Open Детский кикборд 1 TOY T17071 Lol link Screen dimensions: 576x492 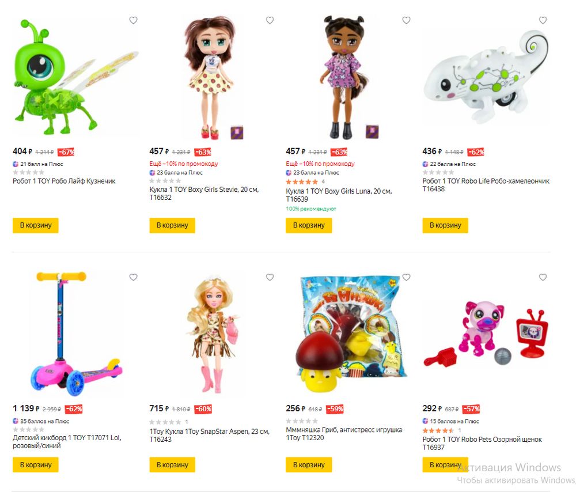click(67, 442)
